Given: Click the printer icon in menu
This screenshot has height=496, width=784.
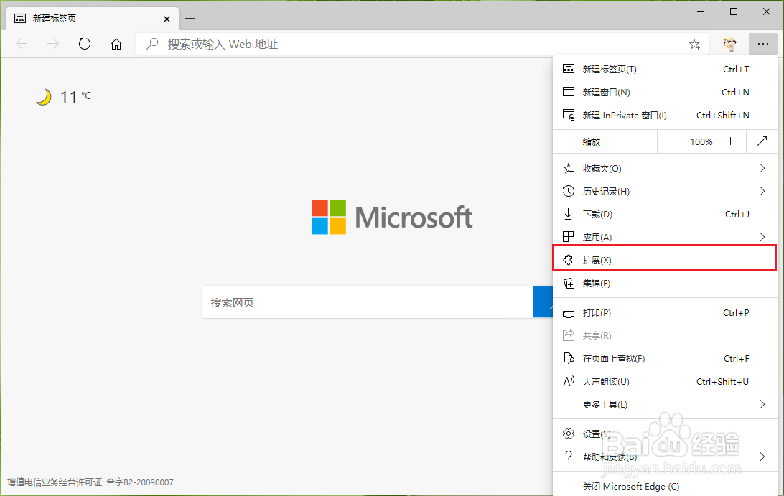Looking at the screenshot, I should (569, 312).
